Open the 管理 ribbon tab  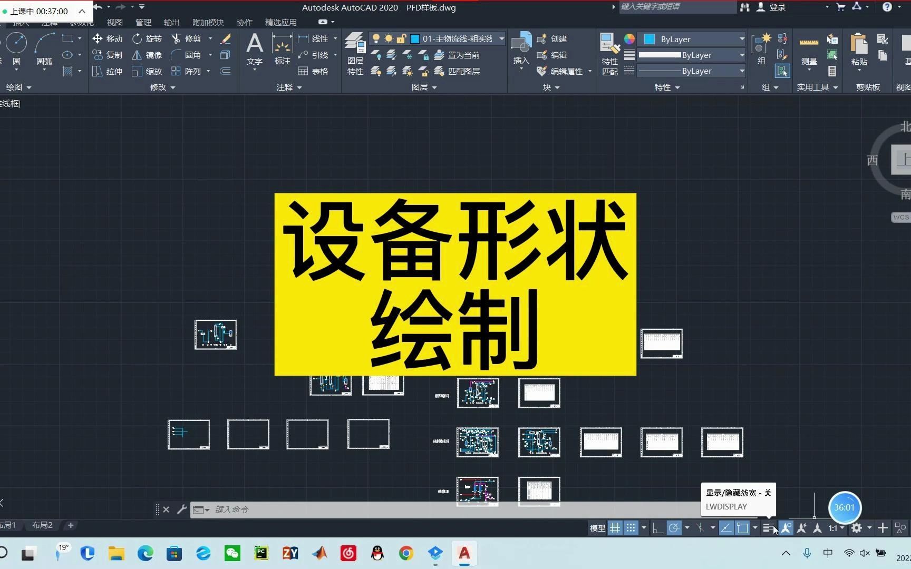pyautogui.click(x=143, y=22)
